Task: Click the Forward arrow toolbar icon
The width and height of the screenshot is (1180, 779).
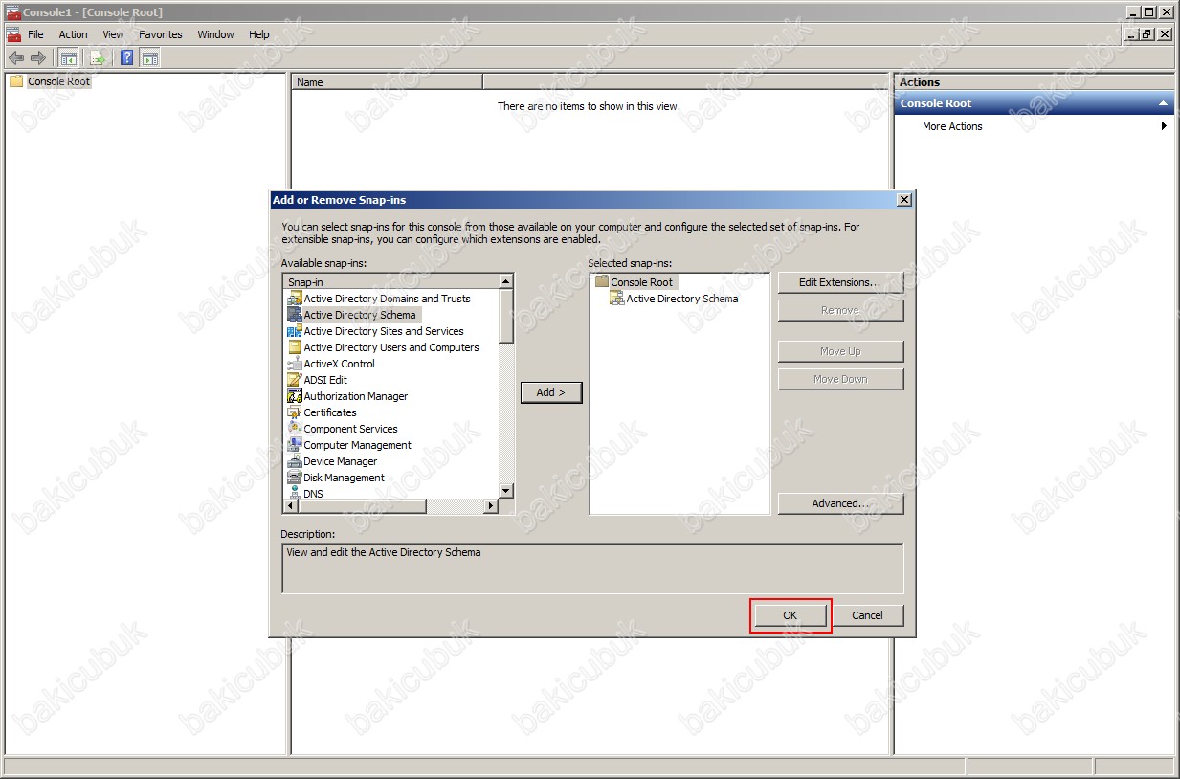Action: [x=38, y=58]
